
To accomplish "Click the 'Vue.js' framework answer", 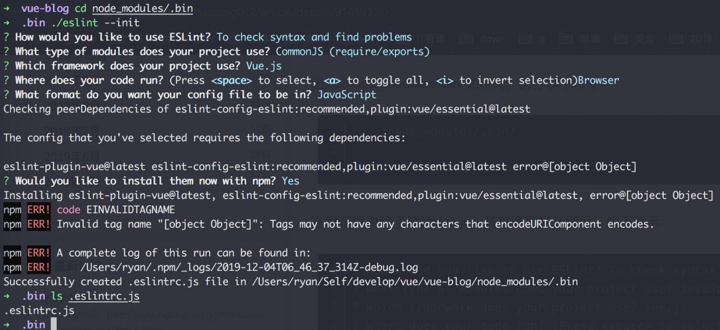I will click(x=264, y=66).
